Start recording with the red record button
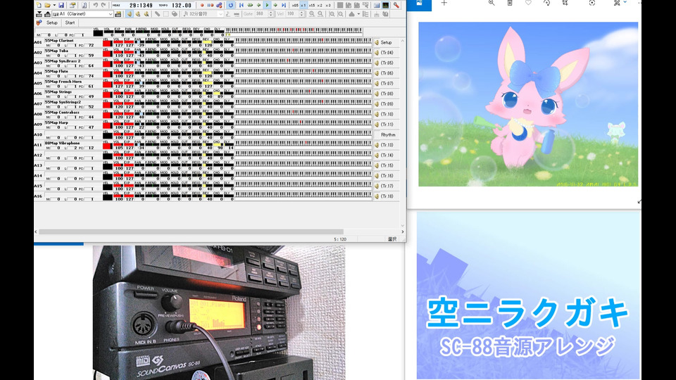676x380 pixels. (202, 5)
